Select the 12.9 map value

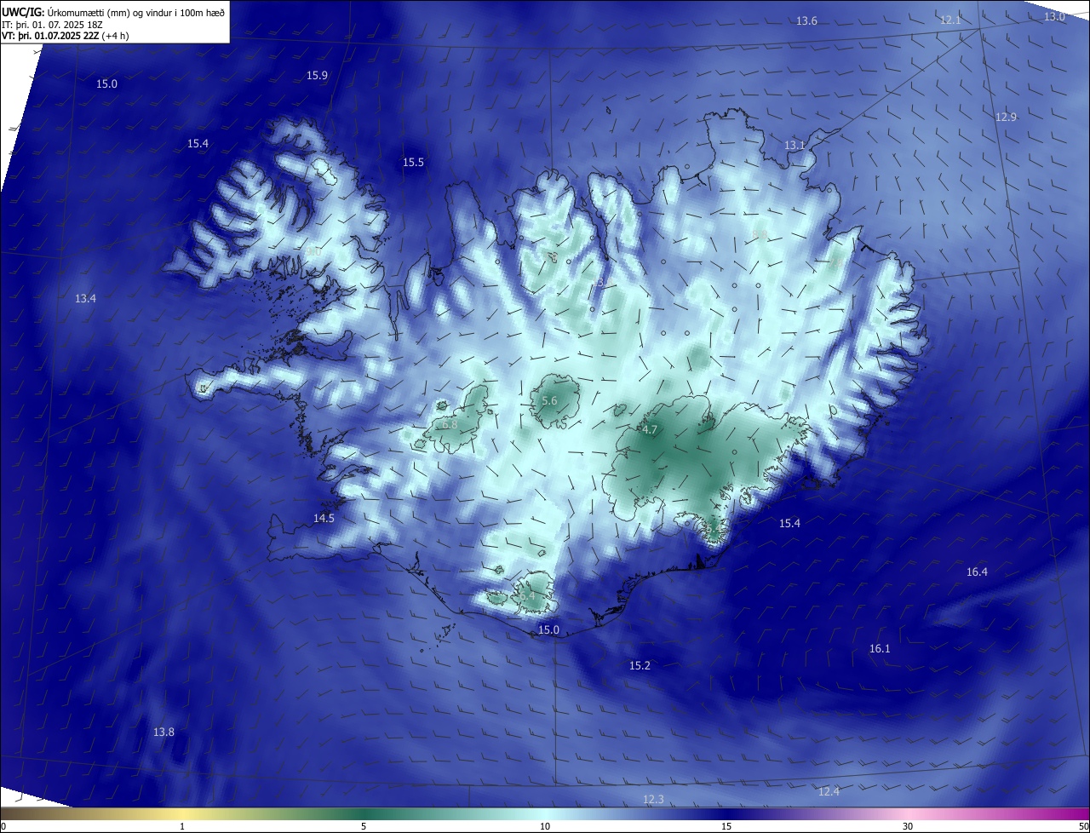click(x=1006, y=118)
